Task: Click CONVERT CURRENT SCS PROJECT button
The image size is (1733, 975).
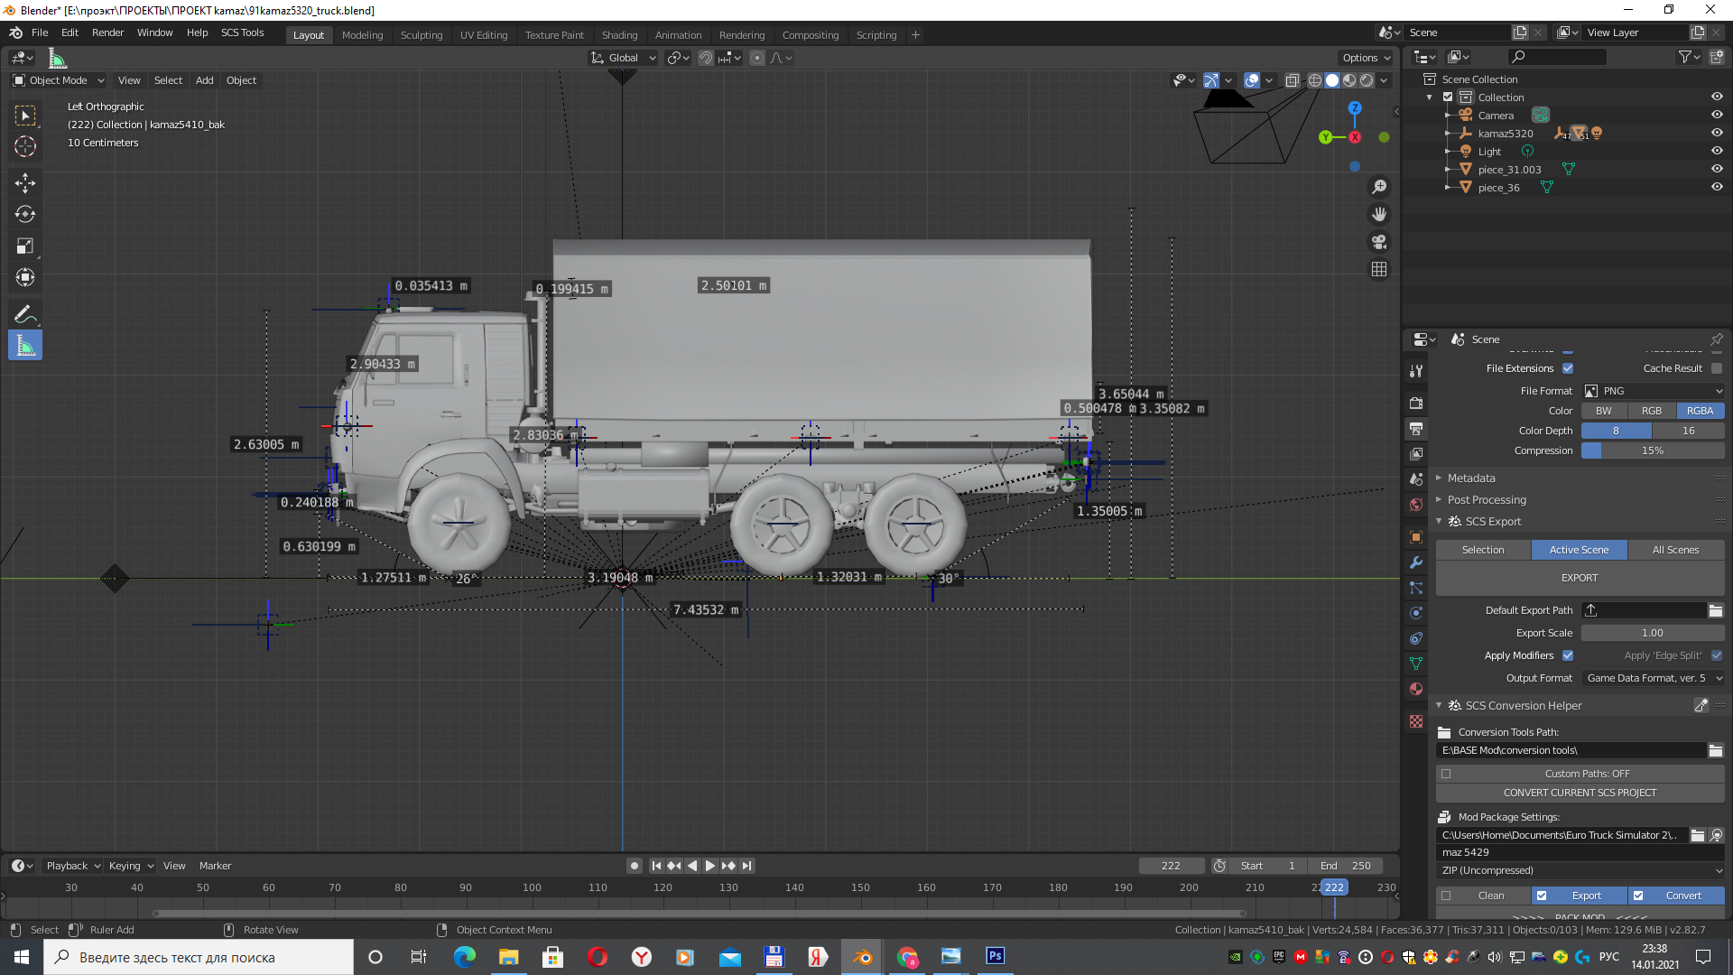Action: click(1580, 793)
